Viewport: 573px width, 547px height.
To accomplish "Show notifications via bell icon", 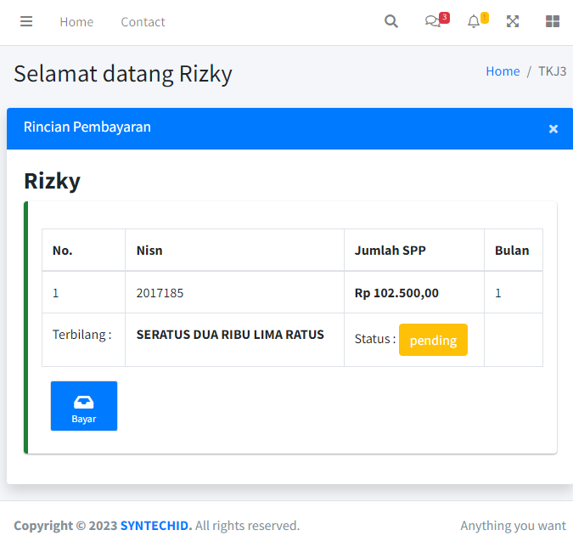I will pyautogui.click(x=474, y=22).
